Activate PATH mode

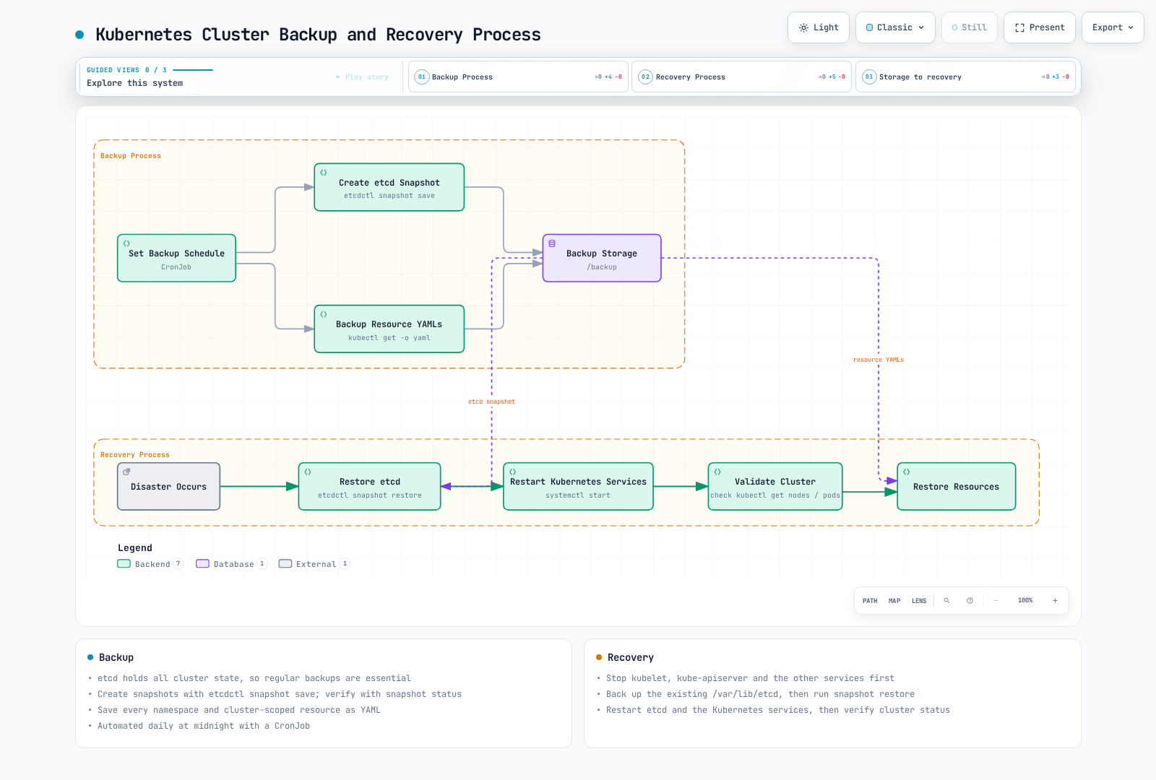[870, 601]
